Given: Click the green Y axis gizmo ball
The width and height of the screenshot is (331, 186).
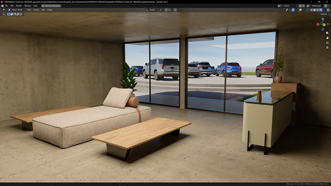Looking at the screenshot, I should (x=324, y=25).
